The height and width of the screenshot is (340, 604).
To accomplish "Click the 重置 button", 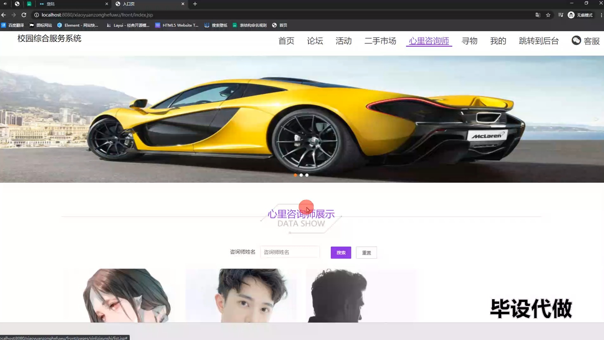I will point(366,252).
